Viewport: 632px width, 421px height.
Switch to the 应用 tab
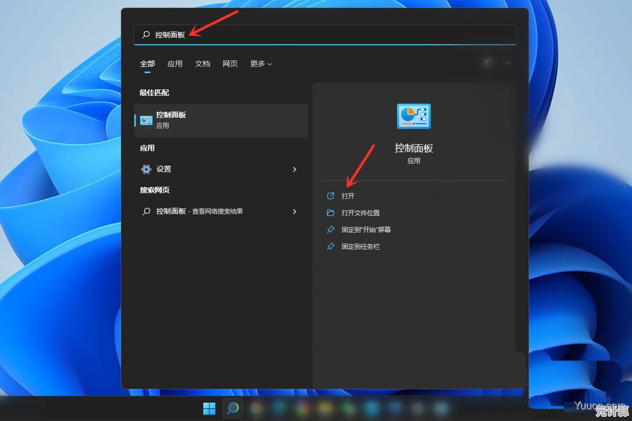[174, 64]
